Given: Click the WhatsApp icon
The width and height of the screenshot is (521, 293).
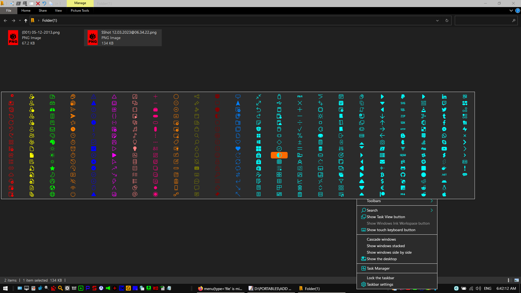Looking at the screenshot, I should pyautogui.click(x=444, y=136).
